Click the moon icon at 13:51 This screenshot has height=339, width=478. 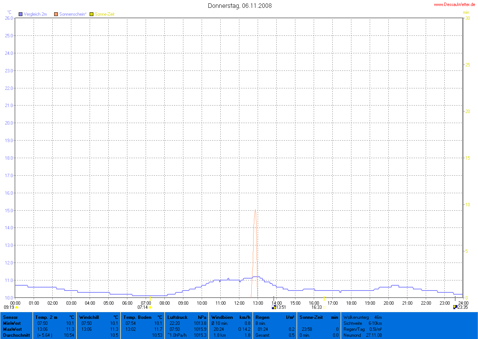point(274,307)
